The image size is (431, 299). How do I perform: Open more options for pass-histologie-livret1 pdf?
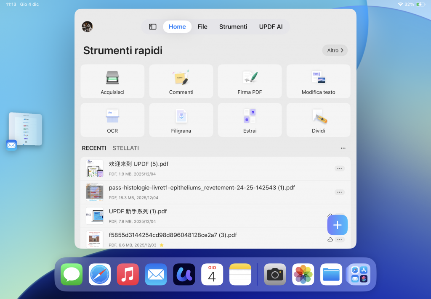pos(340,192)
